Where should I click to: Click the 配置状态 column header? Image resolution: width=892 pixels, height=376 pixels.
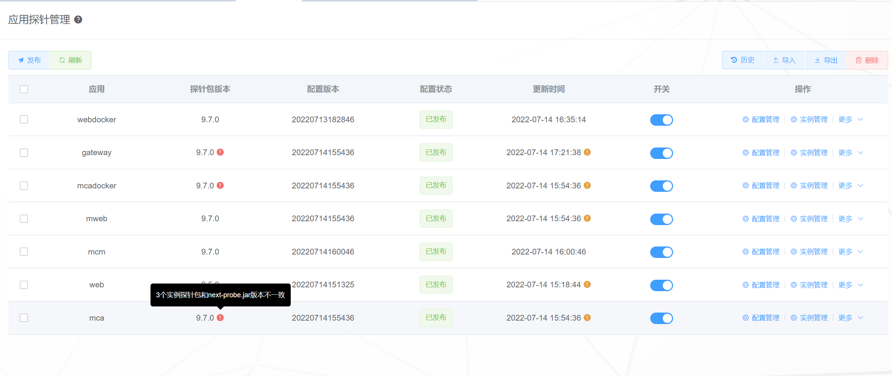click(436, 89)
